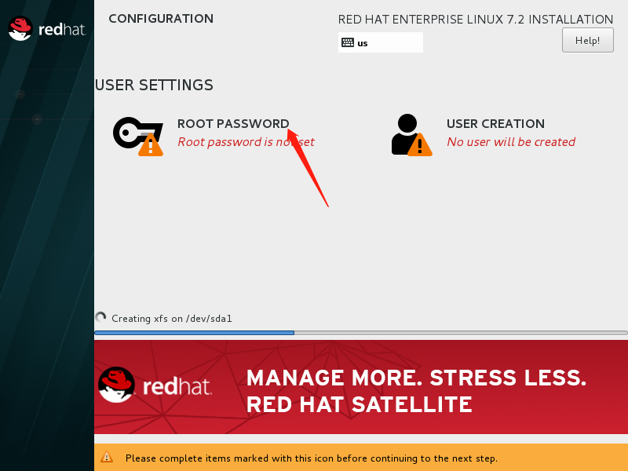628x471 pixels.
Task: Click the spinning progress indicator icon
Action: pyautogui.click(x=100, y=317)
